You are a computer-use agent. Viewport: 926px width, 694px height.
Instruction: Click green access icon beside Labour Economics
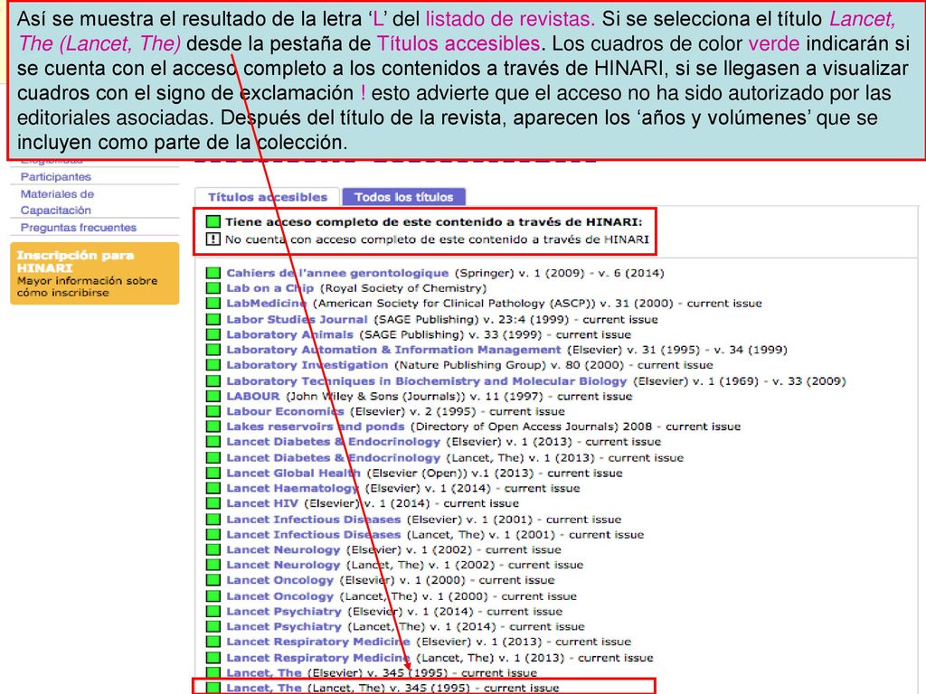point(213,411)
